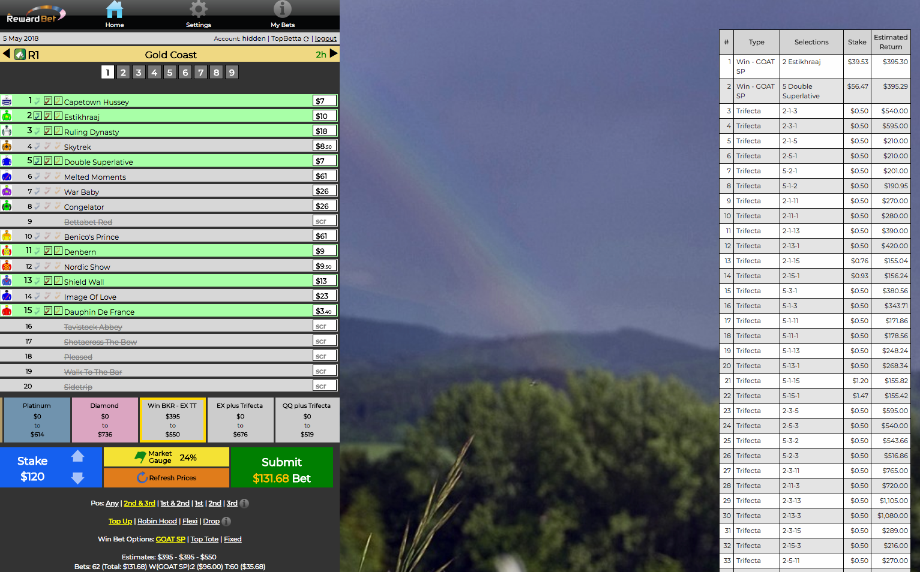Select the Robin Hood option link
Screen dimensions: 920x572
(x=157, y=522)
